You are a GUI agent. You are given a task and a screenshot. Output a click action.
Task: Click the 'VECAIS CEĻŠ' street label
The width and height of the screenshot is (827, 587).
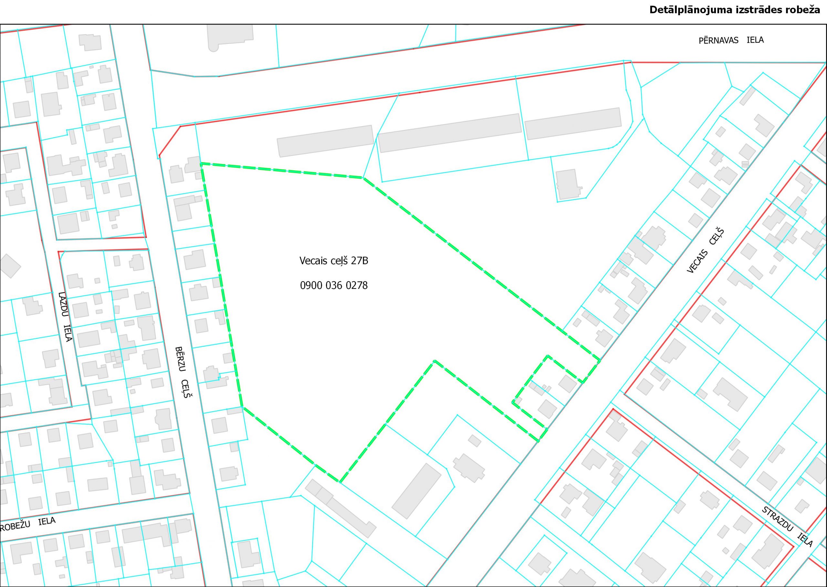click(x=706, y=251)
